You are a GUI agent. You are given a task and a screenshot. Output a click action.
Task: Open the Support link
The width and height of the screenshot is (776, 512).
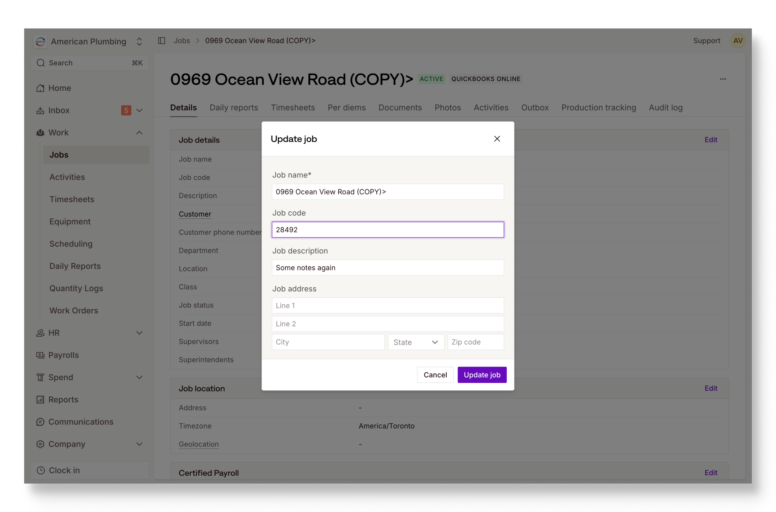click(x=707, y=41)
